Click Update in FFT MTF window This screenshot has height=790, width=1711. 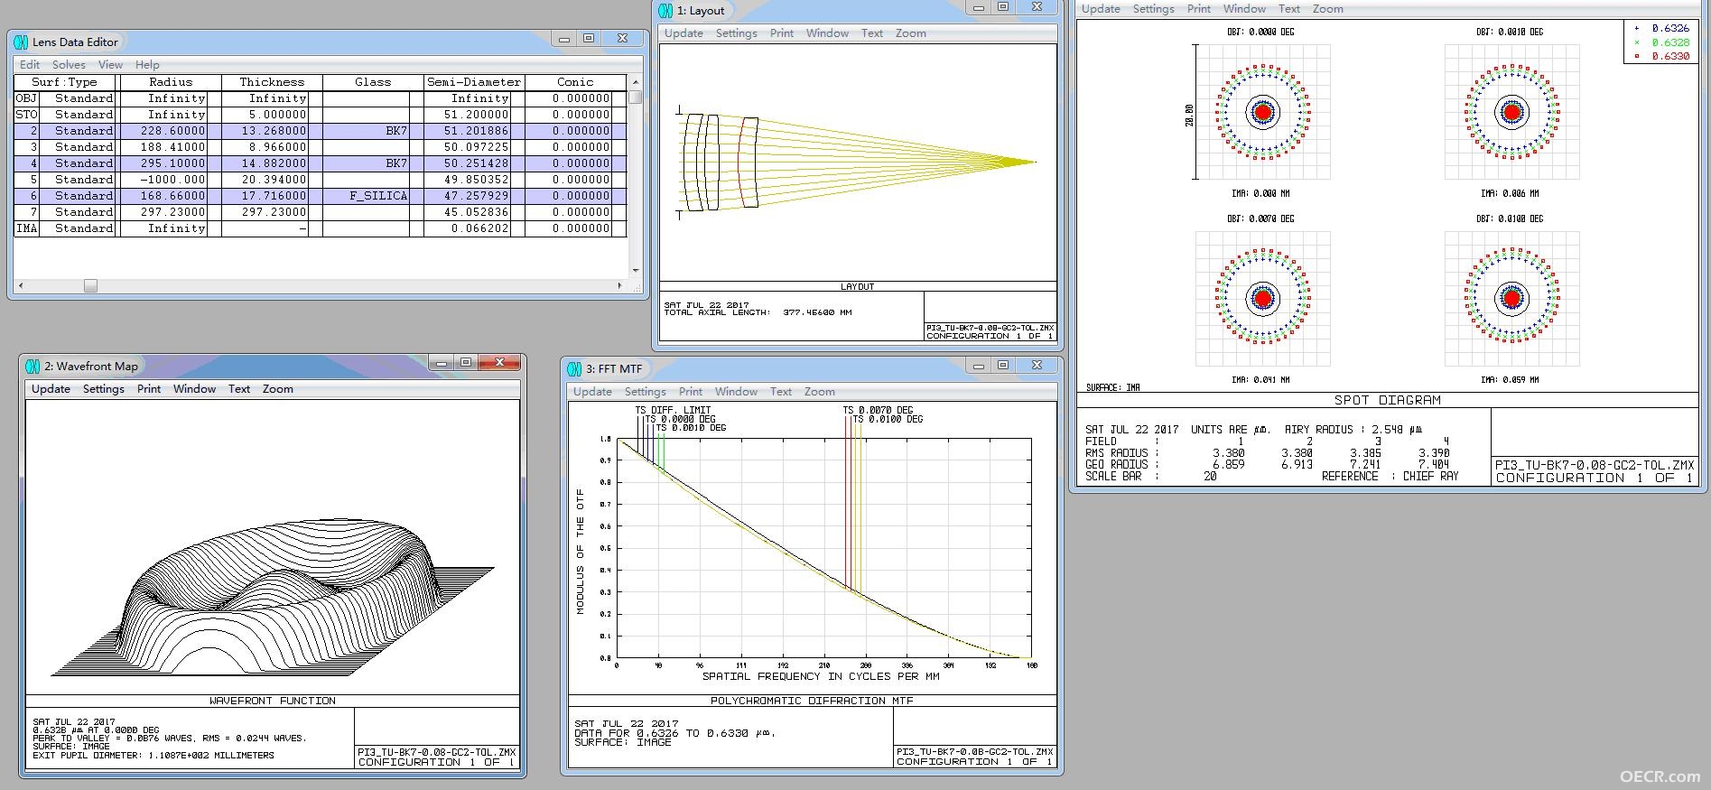click(592, 392)
